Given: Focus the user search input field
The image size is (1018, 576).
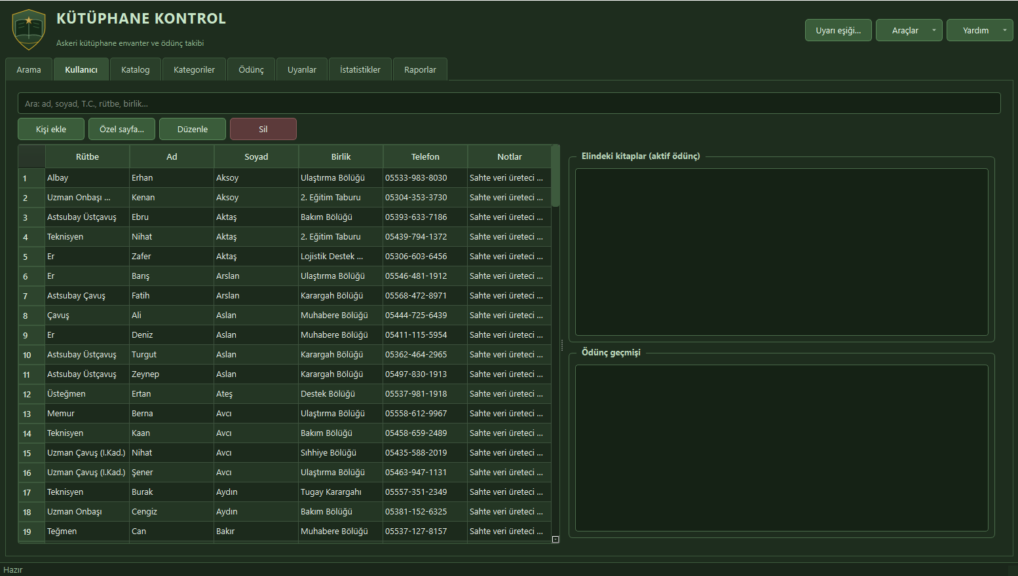Looking at the screenshot, I should coord(509,103).
